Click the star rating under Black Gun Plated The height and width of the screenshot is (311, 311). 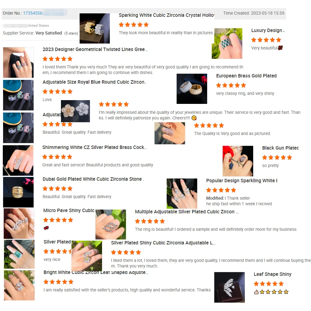coord(277,158)
